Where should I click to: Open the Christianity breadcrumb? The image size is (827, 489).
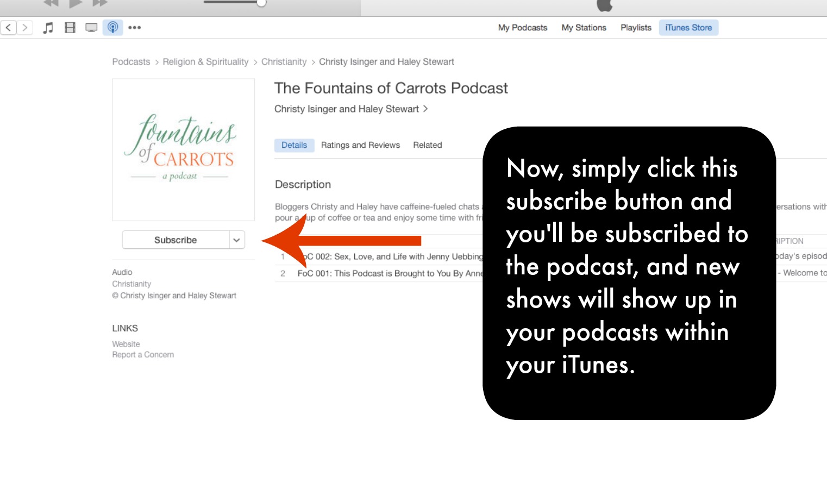284,62
